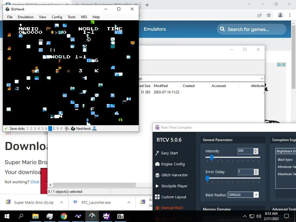Open the Nightmare Engine selection dropdown
296x222 pixels.
(x=286, y=151)
